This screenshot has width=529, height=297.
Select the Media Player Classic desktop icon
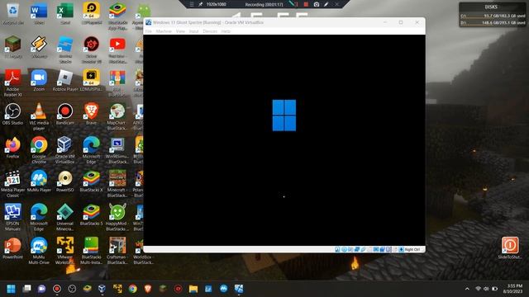pyautogui.click(x=13, y=183)
